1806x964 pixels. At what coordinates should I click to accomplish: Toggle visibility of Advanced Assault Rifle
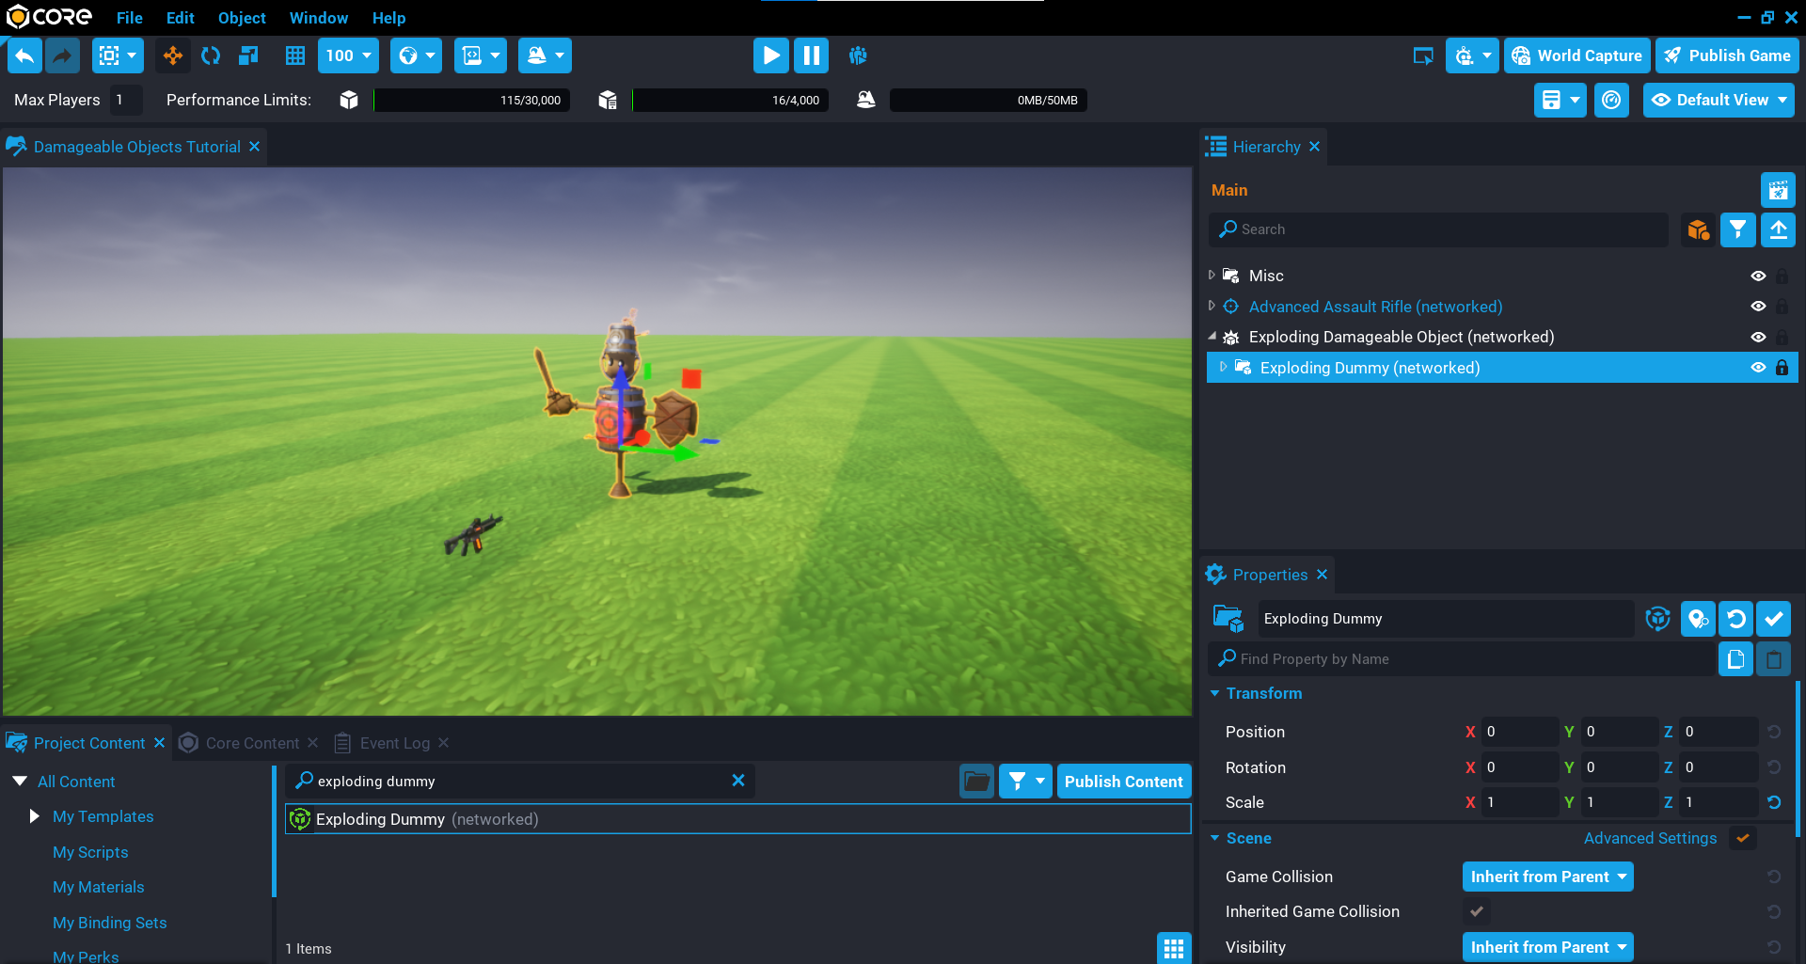pos(1757,307)
